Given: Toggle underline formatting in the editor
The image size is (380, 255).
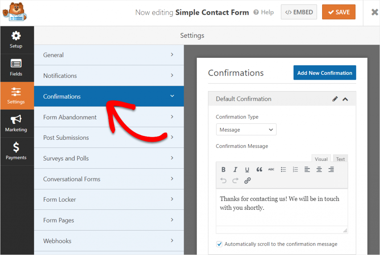Looking at the screenshot, I should pyautogui.click(x=247, y=169).
